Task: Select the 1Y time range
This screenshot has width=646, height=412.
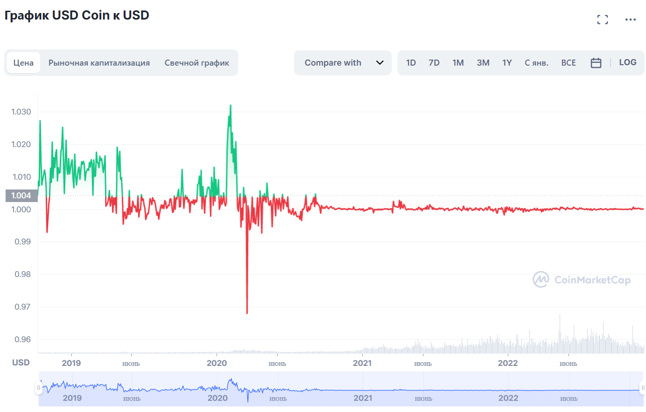Action: point(507,63)
